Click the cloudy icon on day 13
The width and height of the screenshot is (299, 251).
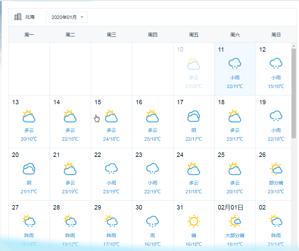tap(29, 116)
